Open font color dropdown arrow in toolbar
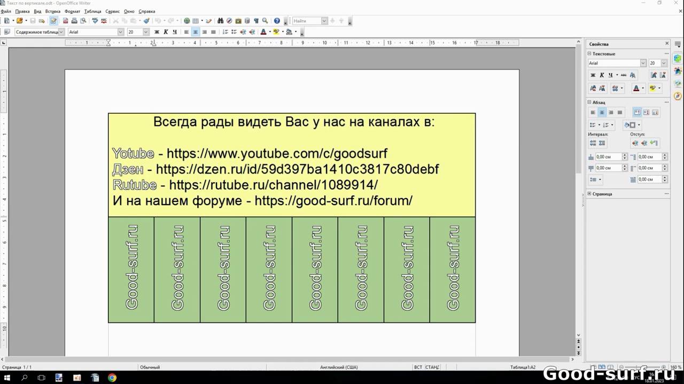 269,32
